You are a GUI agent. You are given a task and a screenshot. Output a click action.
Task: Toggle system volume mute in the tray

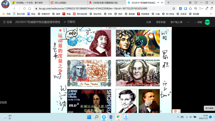tap(191, 117)
